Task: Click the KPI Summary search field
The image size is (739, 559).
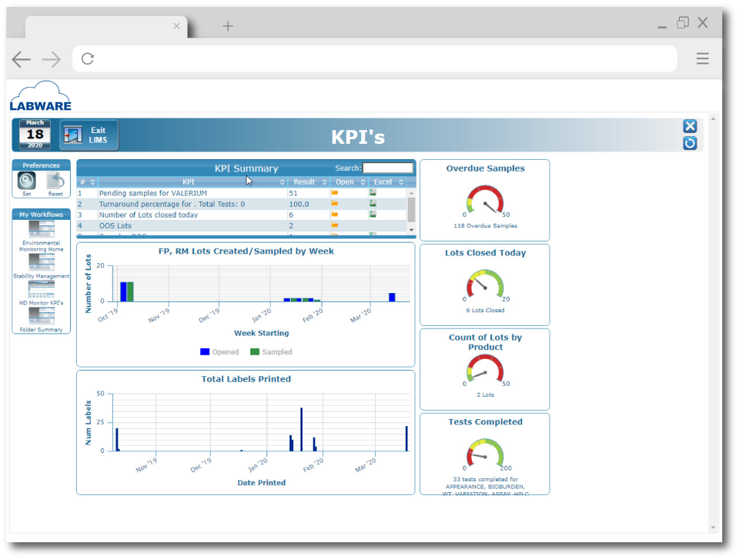Action: 387,168
